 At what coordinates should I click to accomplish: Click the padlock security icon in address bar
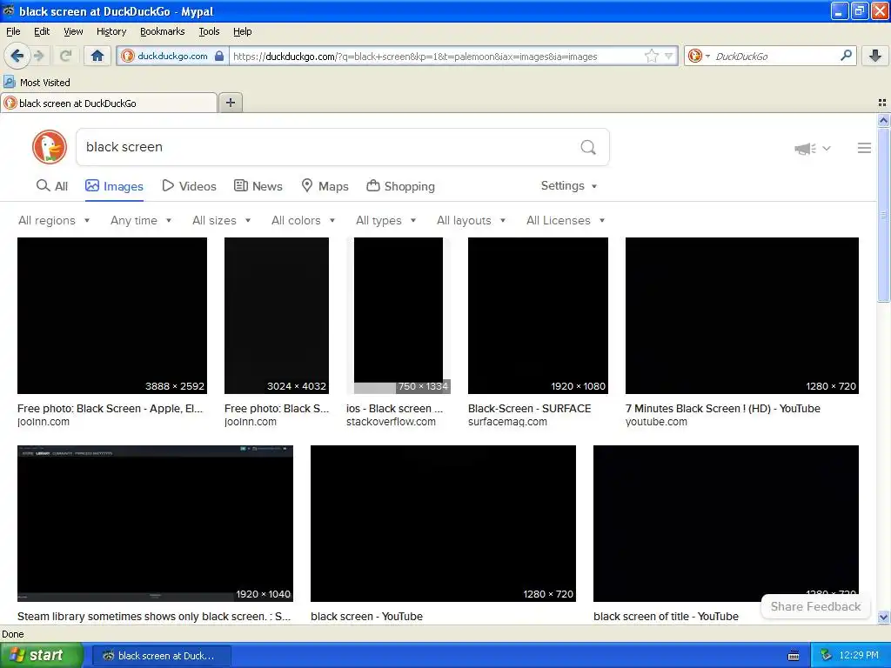coord(219,56)
